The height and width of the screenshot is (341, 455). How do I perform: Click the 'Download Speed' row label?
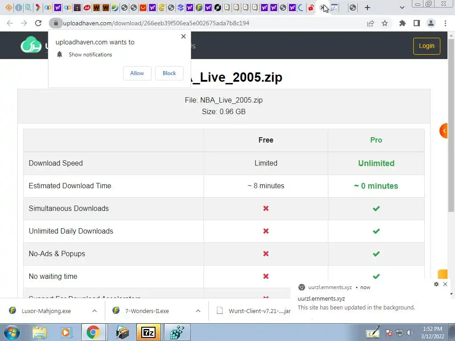[56, 163]
